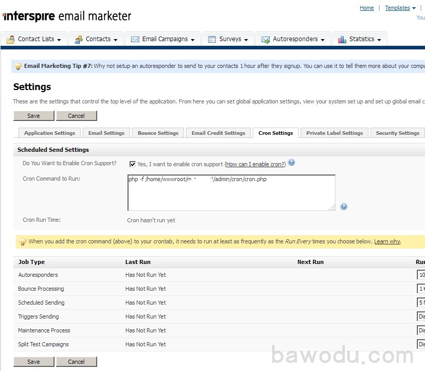Switch to Bounce Settings tab
425x371 pixels.
tap(158, 133)
